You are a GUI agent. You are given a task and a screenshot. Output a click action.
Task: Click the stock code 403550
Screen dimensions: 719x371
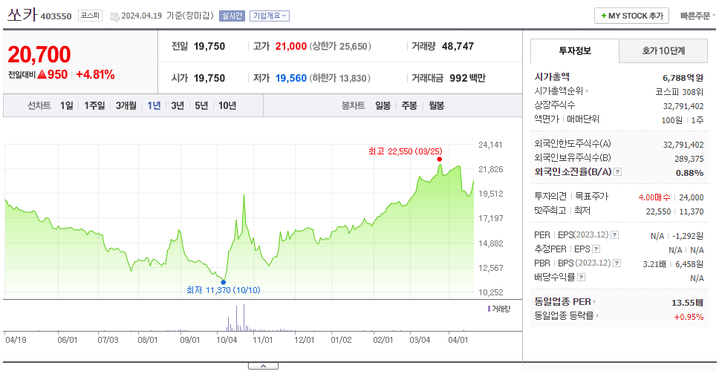[56, 16]
